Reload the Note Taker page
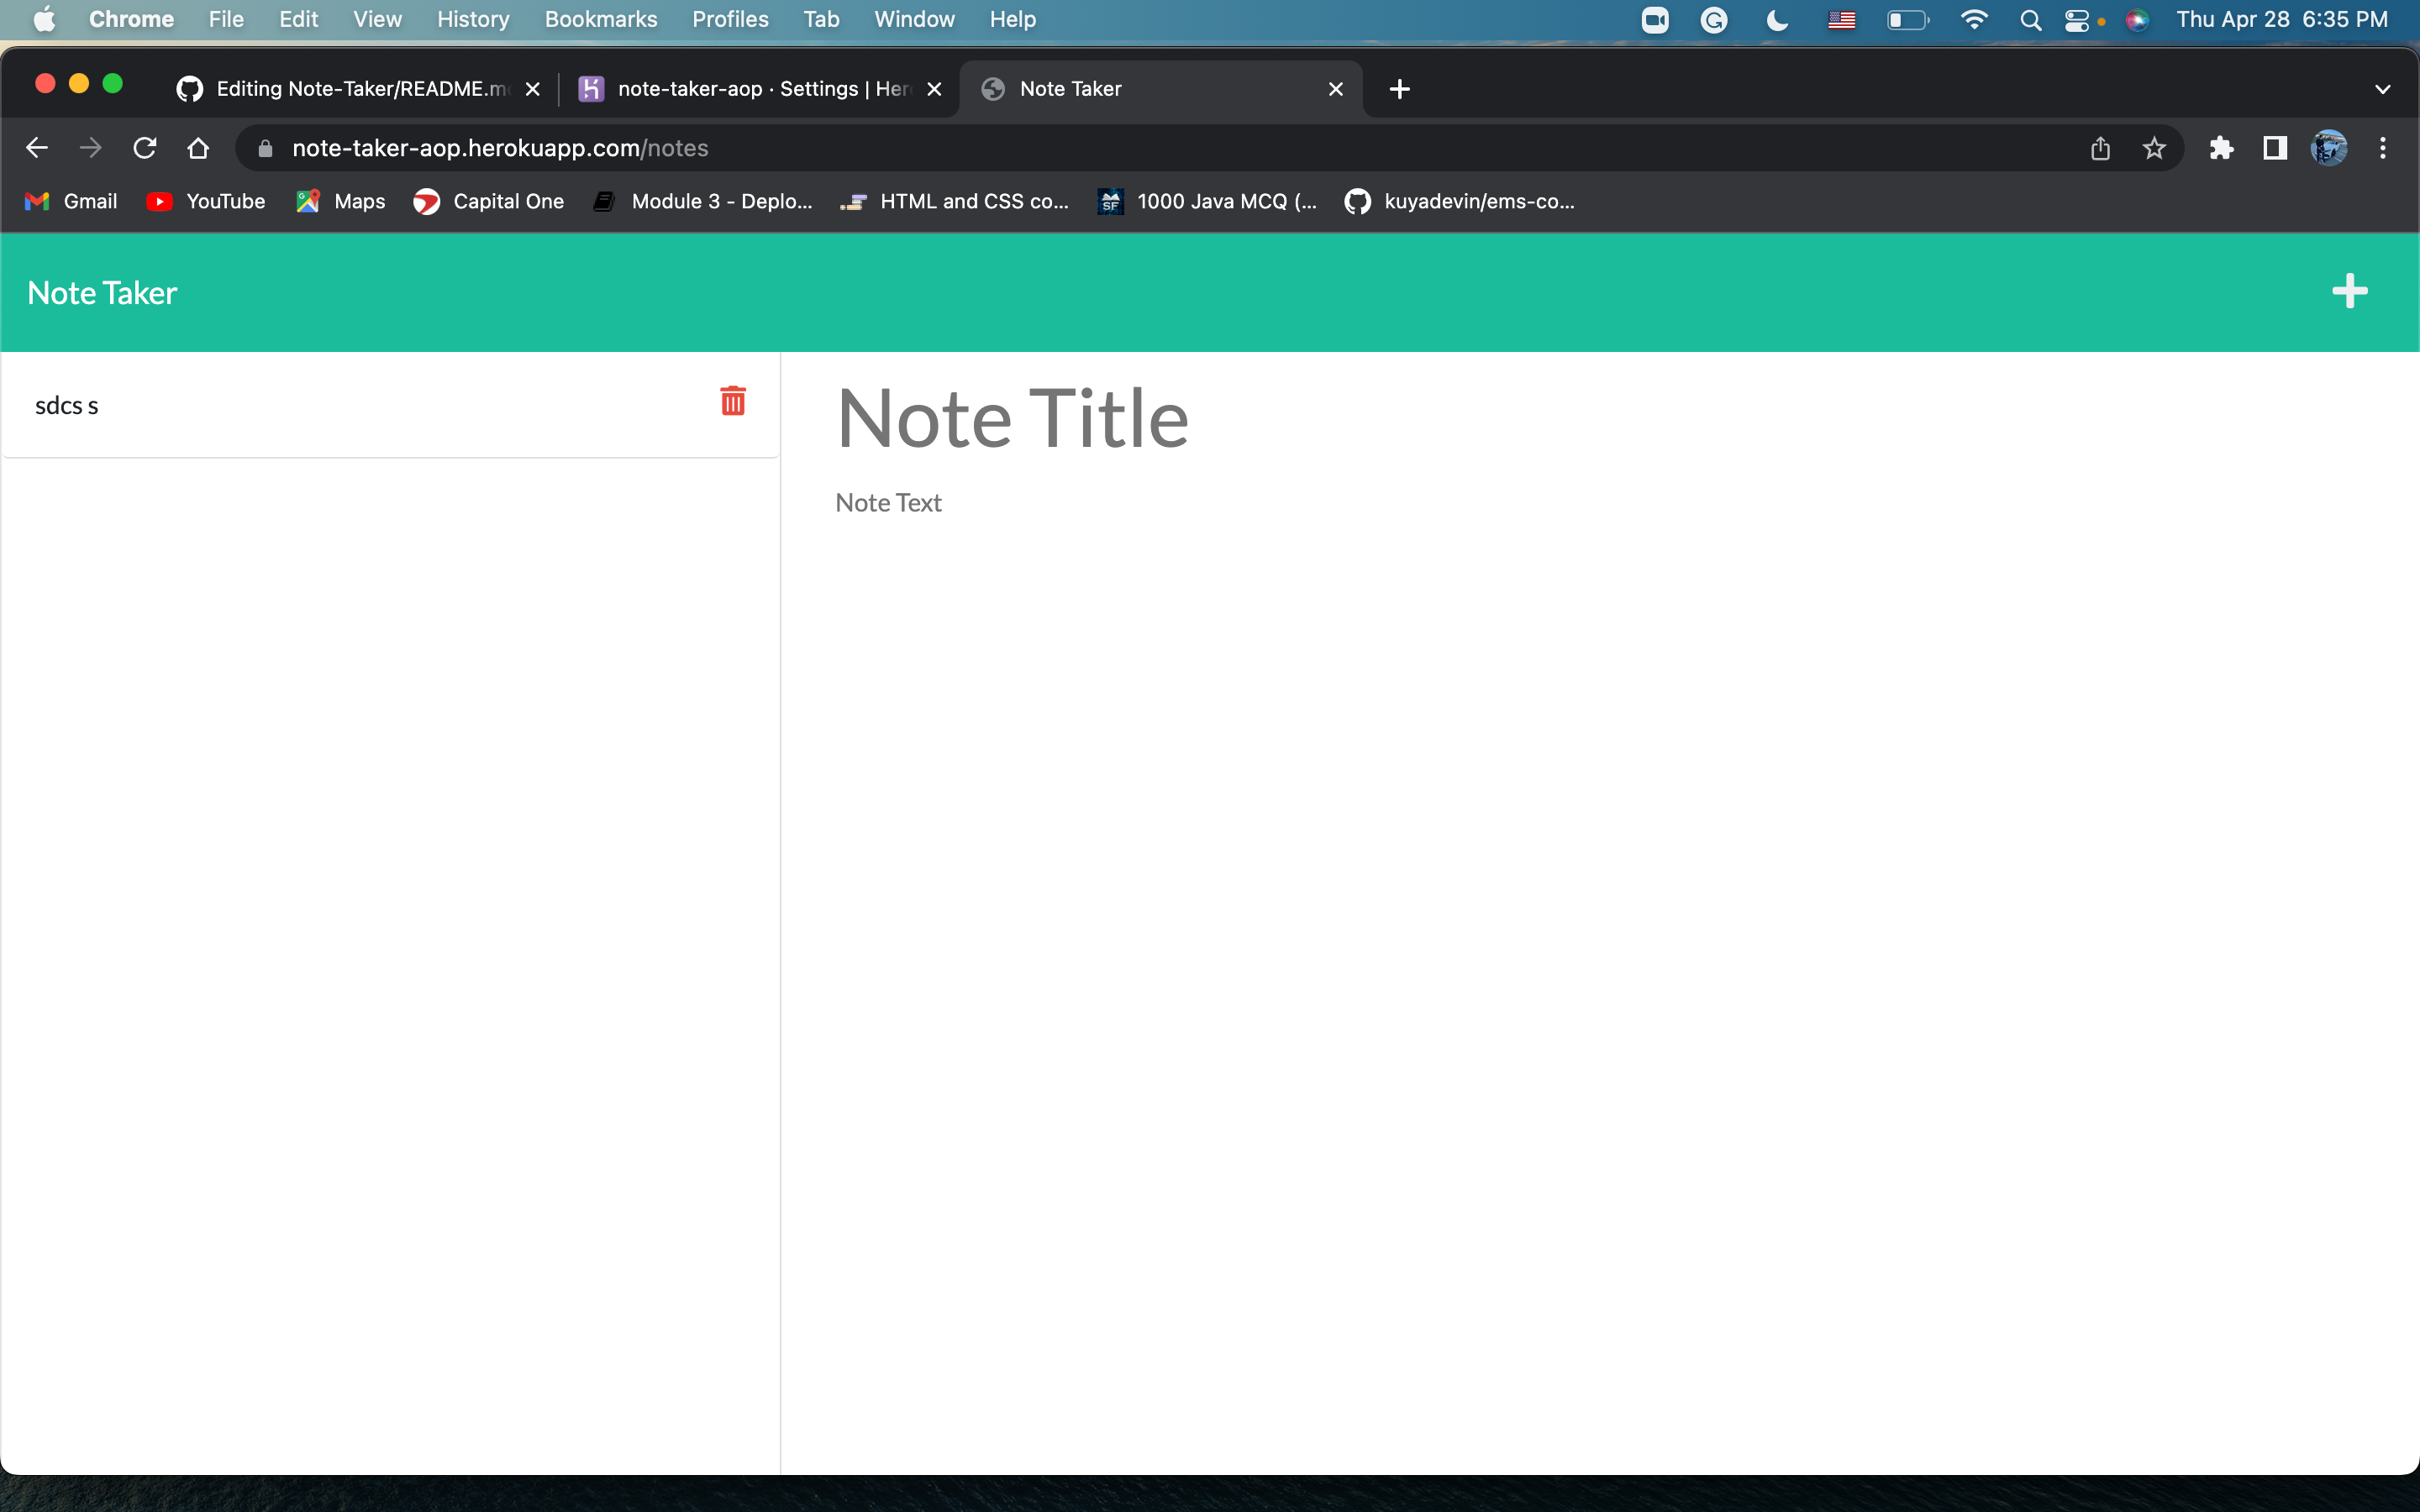Viewport: 2420px width, 1512px height. tap(145, 147)
